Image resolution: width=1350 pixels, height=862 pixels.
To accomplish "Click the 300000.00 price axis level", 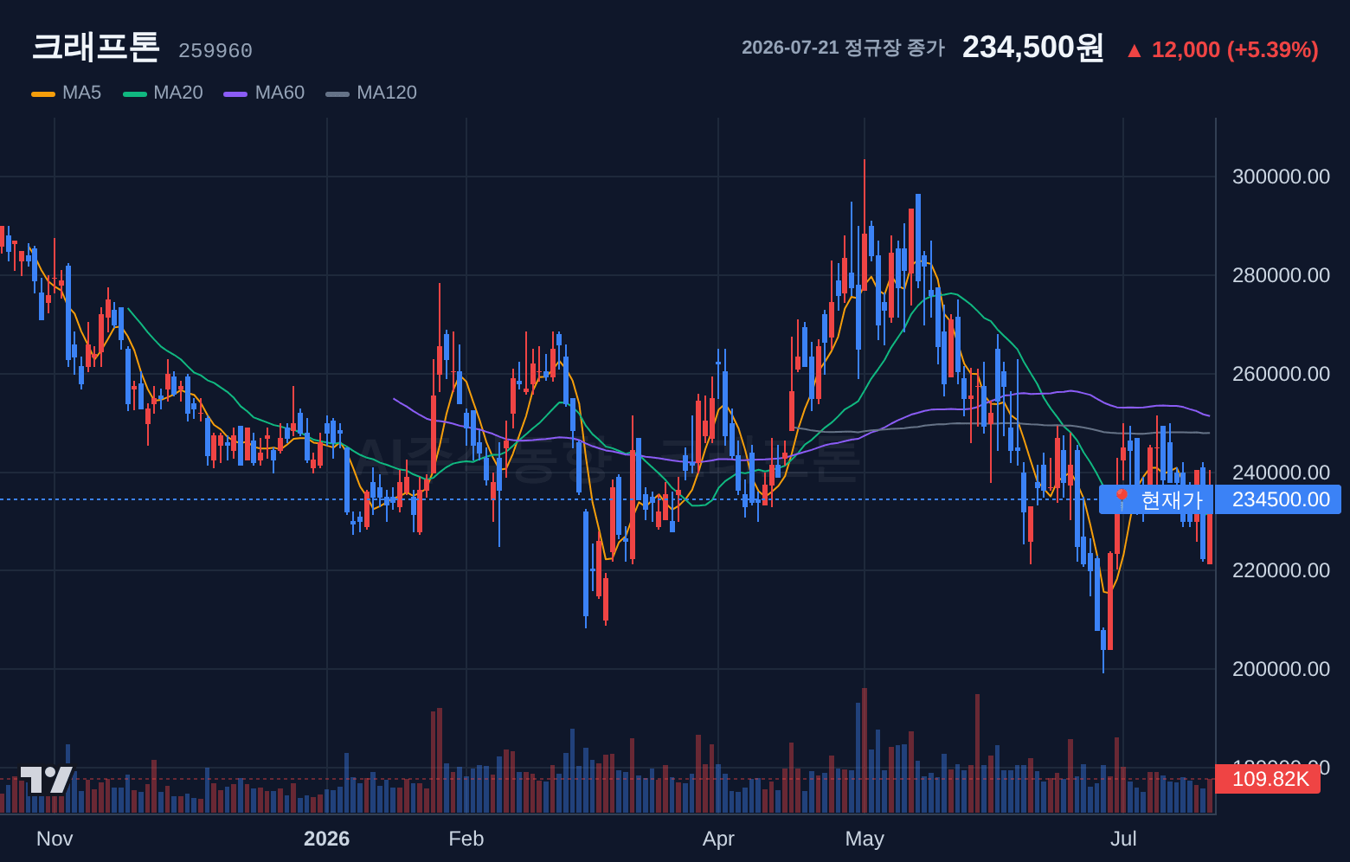I will 1281,177.
